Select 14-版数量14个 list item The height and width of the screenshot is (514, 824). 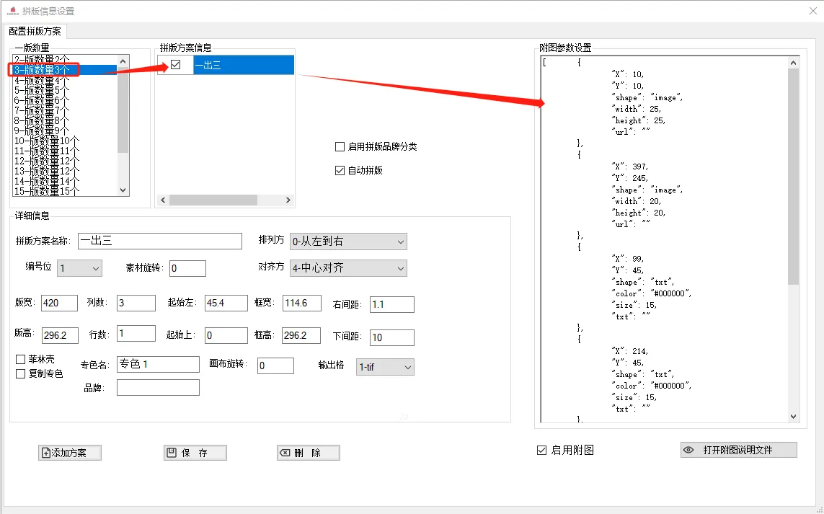(x=65, y=182)
